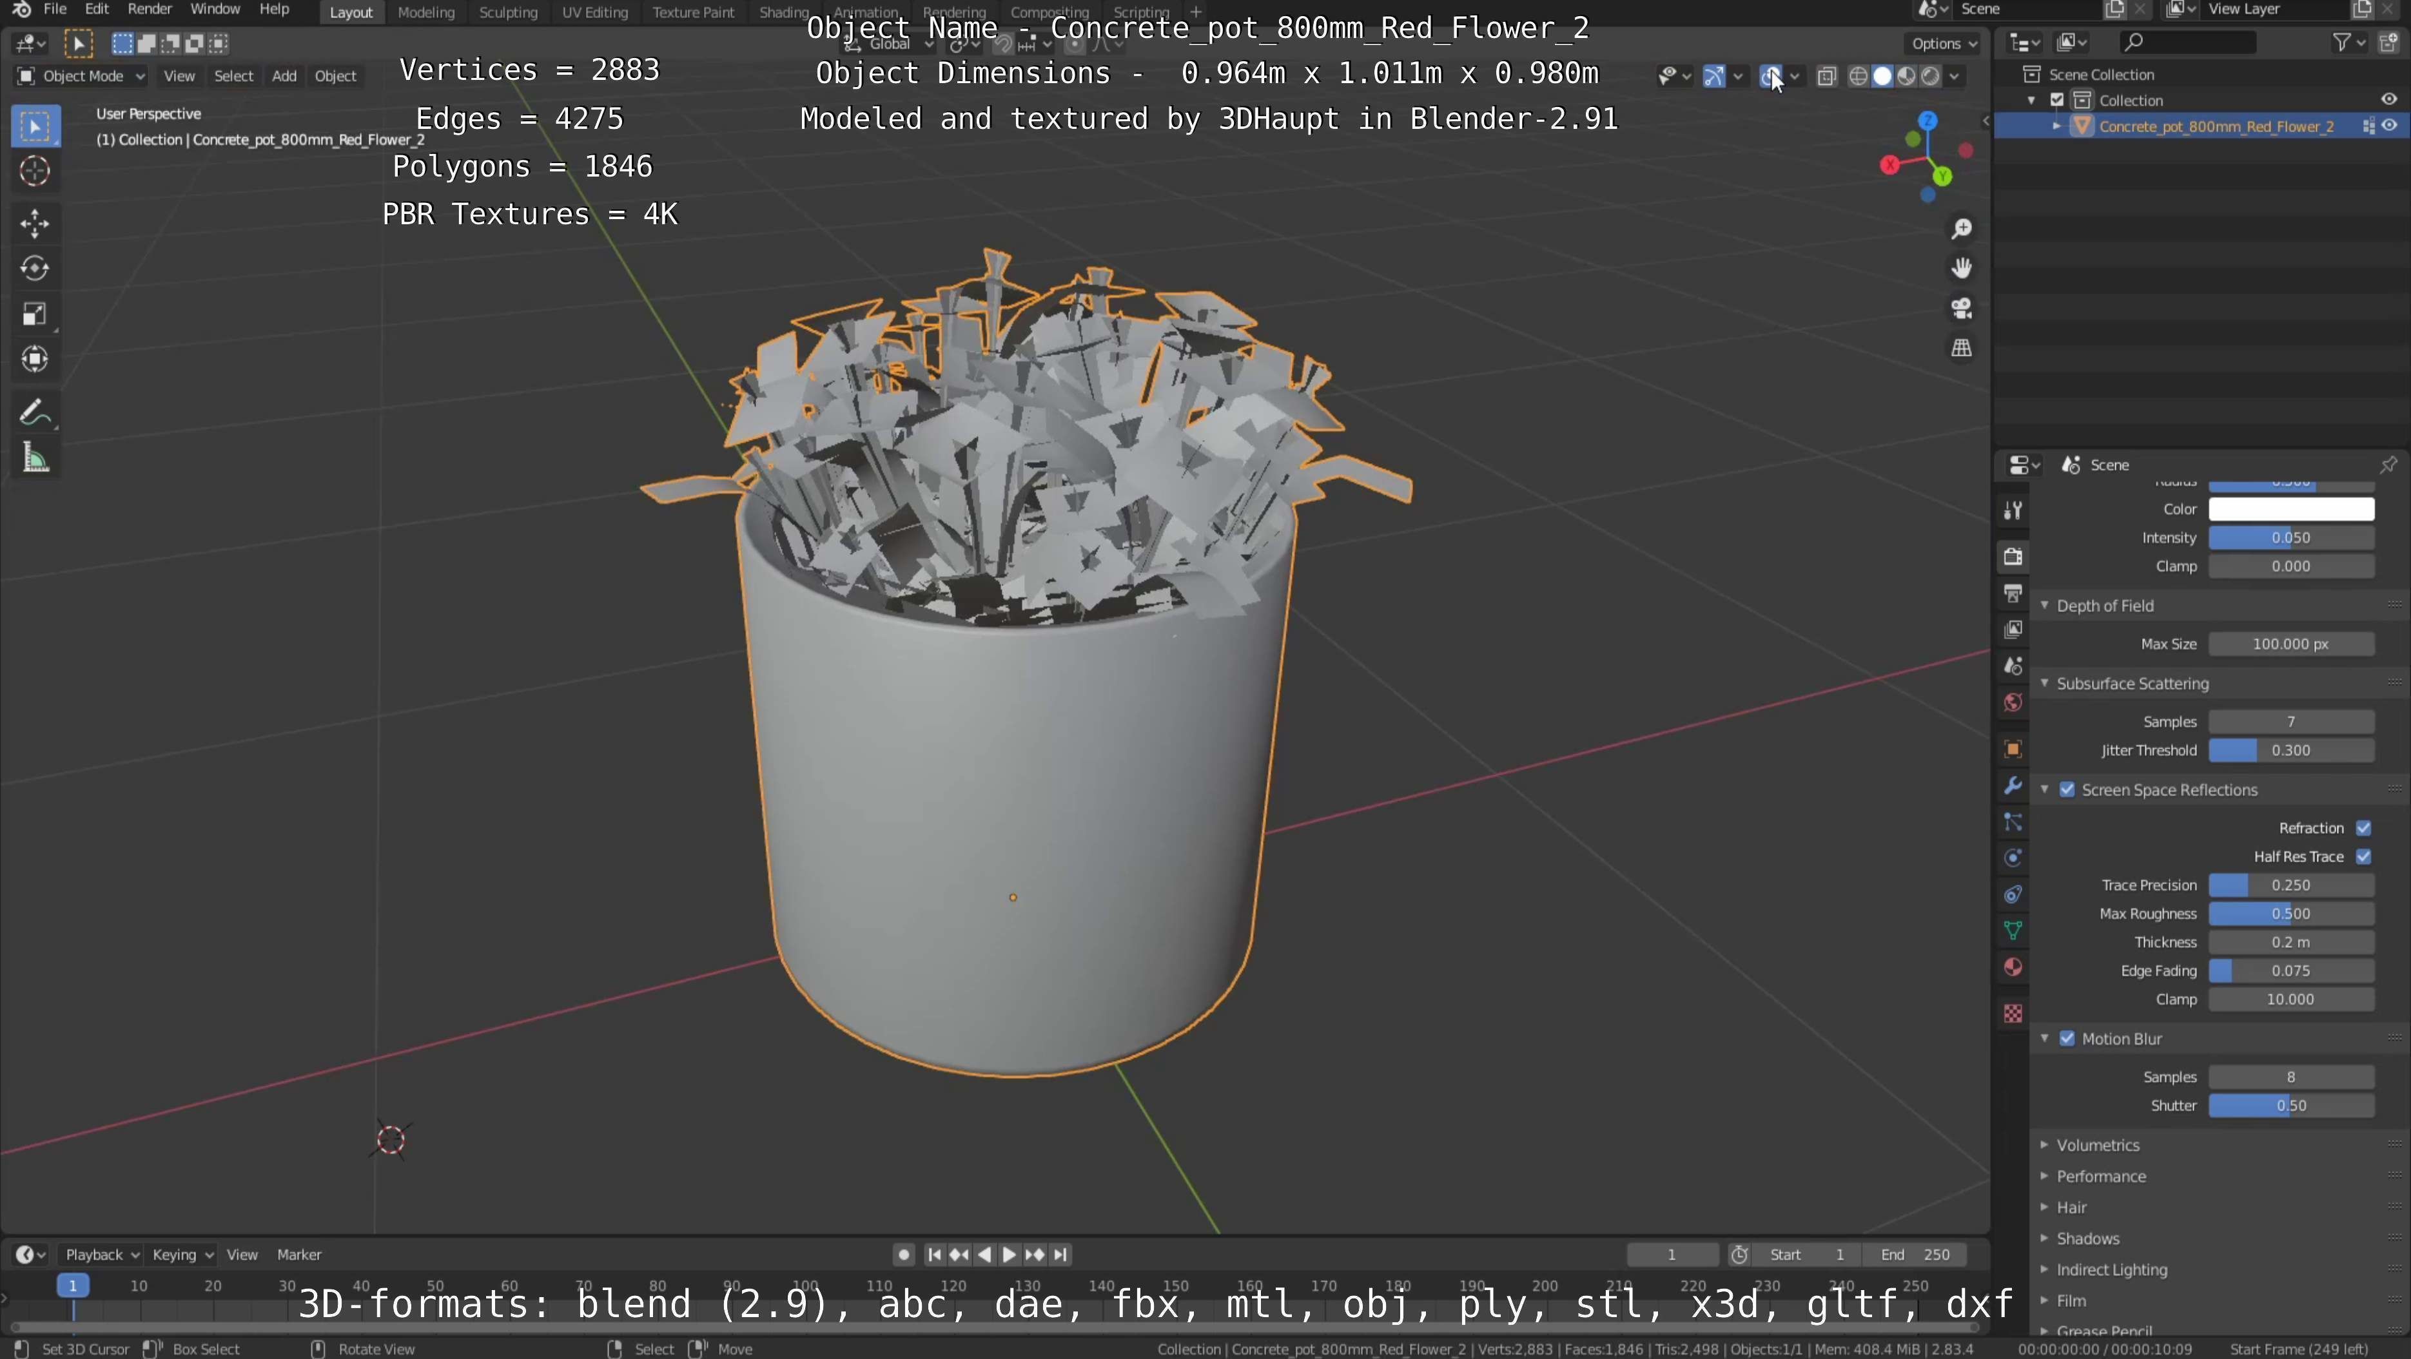Toggle Half Res Trace checkbox
The height and width of the screenshot is (1359, 2411).
(x=2363, y=857)
